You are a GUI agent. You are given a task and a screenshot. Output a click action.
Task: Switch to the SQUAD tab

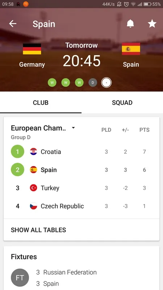point(122,103)
